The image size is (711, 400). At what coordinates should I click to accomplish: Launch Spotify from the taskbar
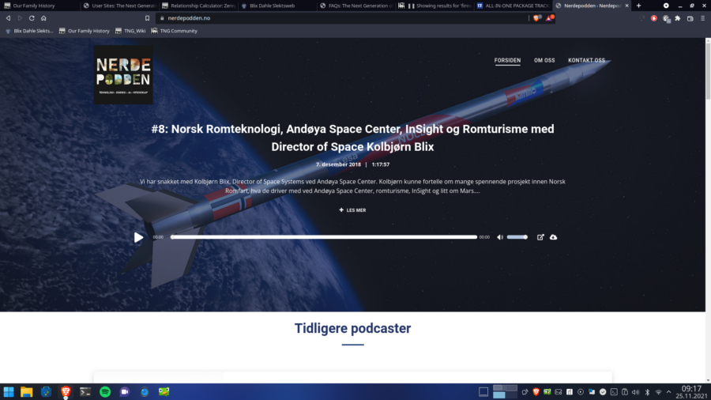[x=105, y=391]
